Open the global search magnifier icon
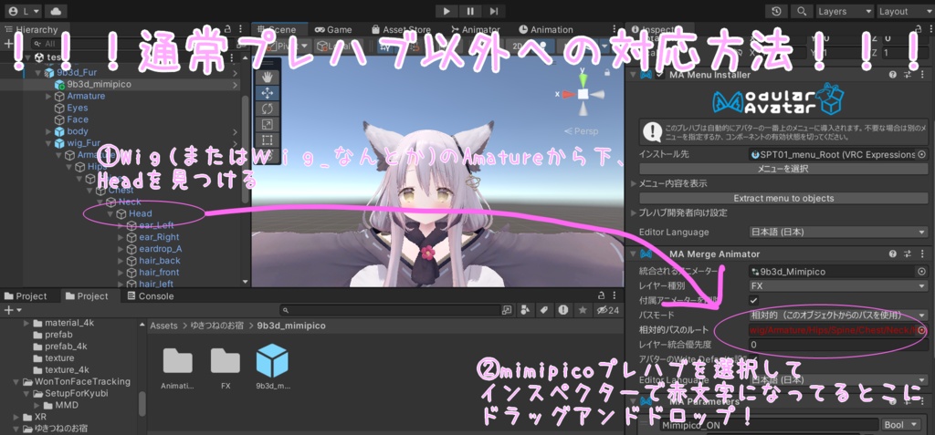935x435 pixels. 802,11
